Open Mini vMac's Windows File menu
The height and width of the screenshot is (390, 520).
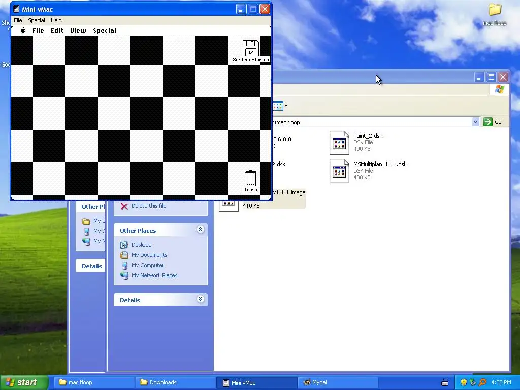tap(18, 20)
